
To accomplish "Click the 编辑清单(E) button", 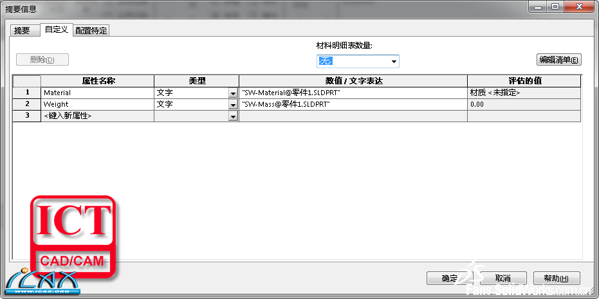I will pyautogui.click(x=559, y=60).
